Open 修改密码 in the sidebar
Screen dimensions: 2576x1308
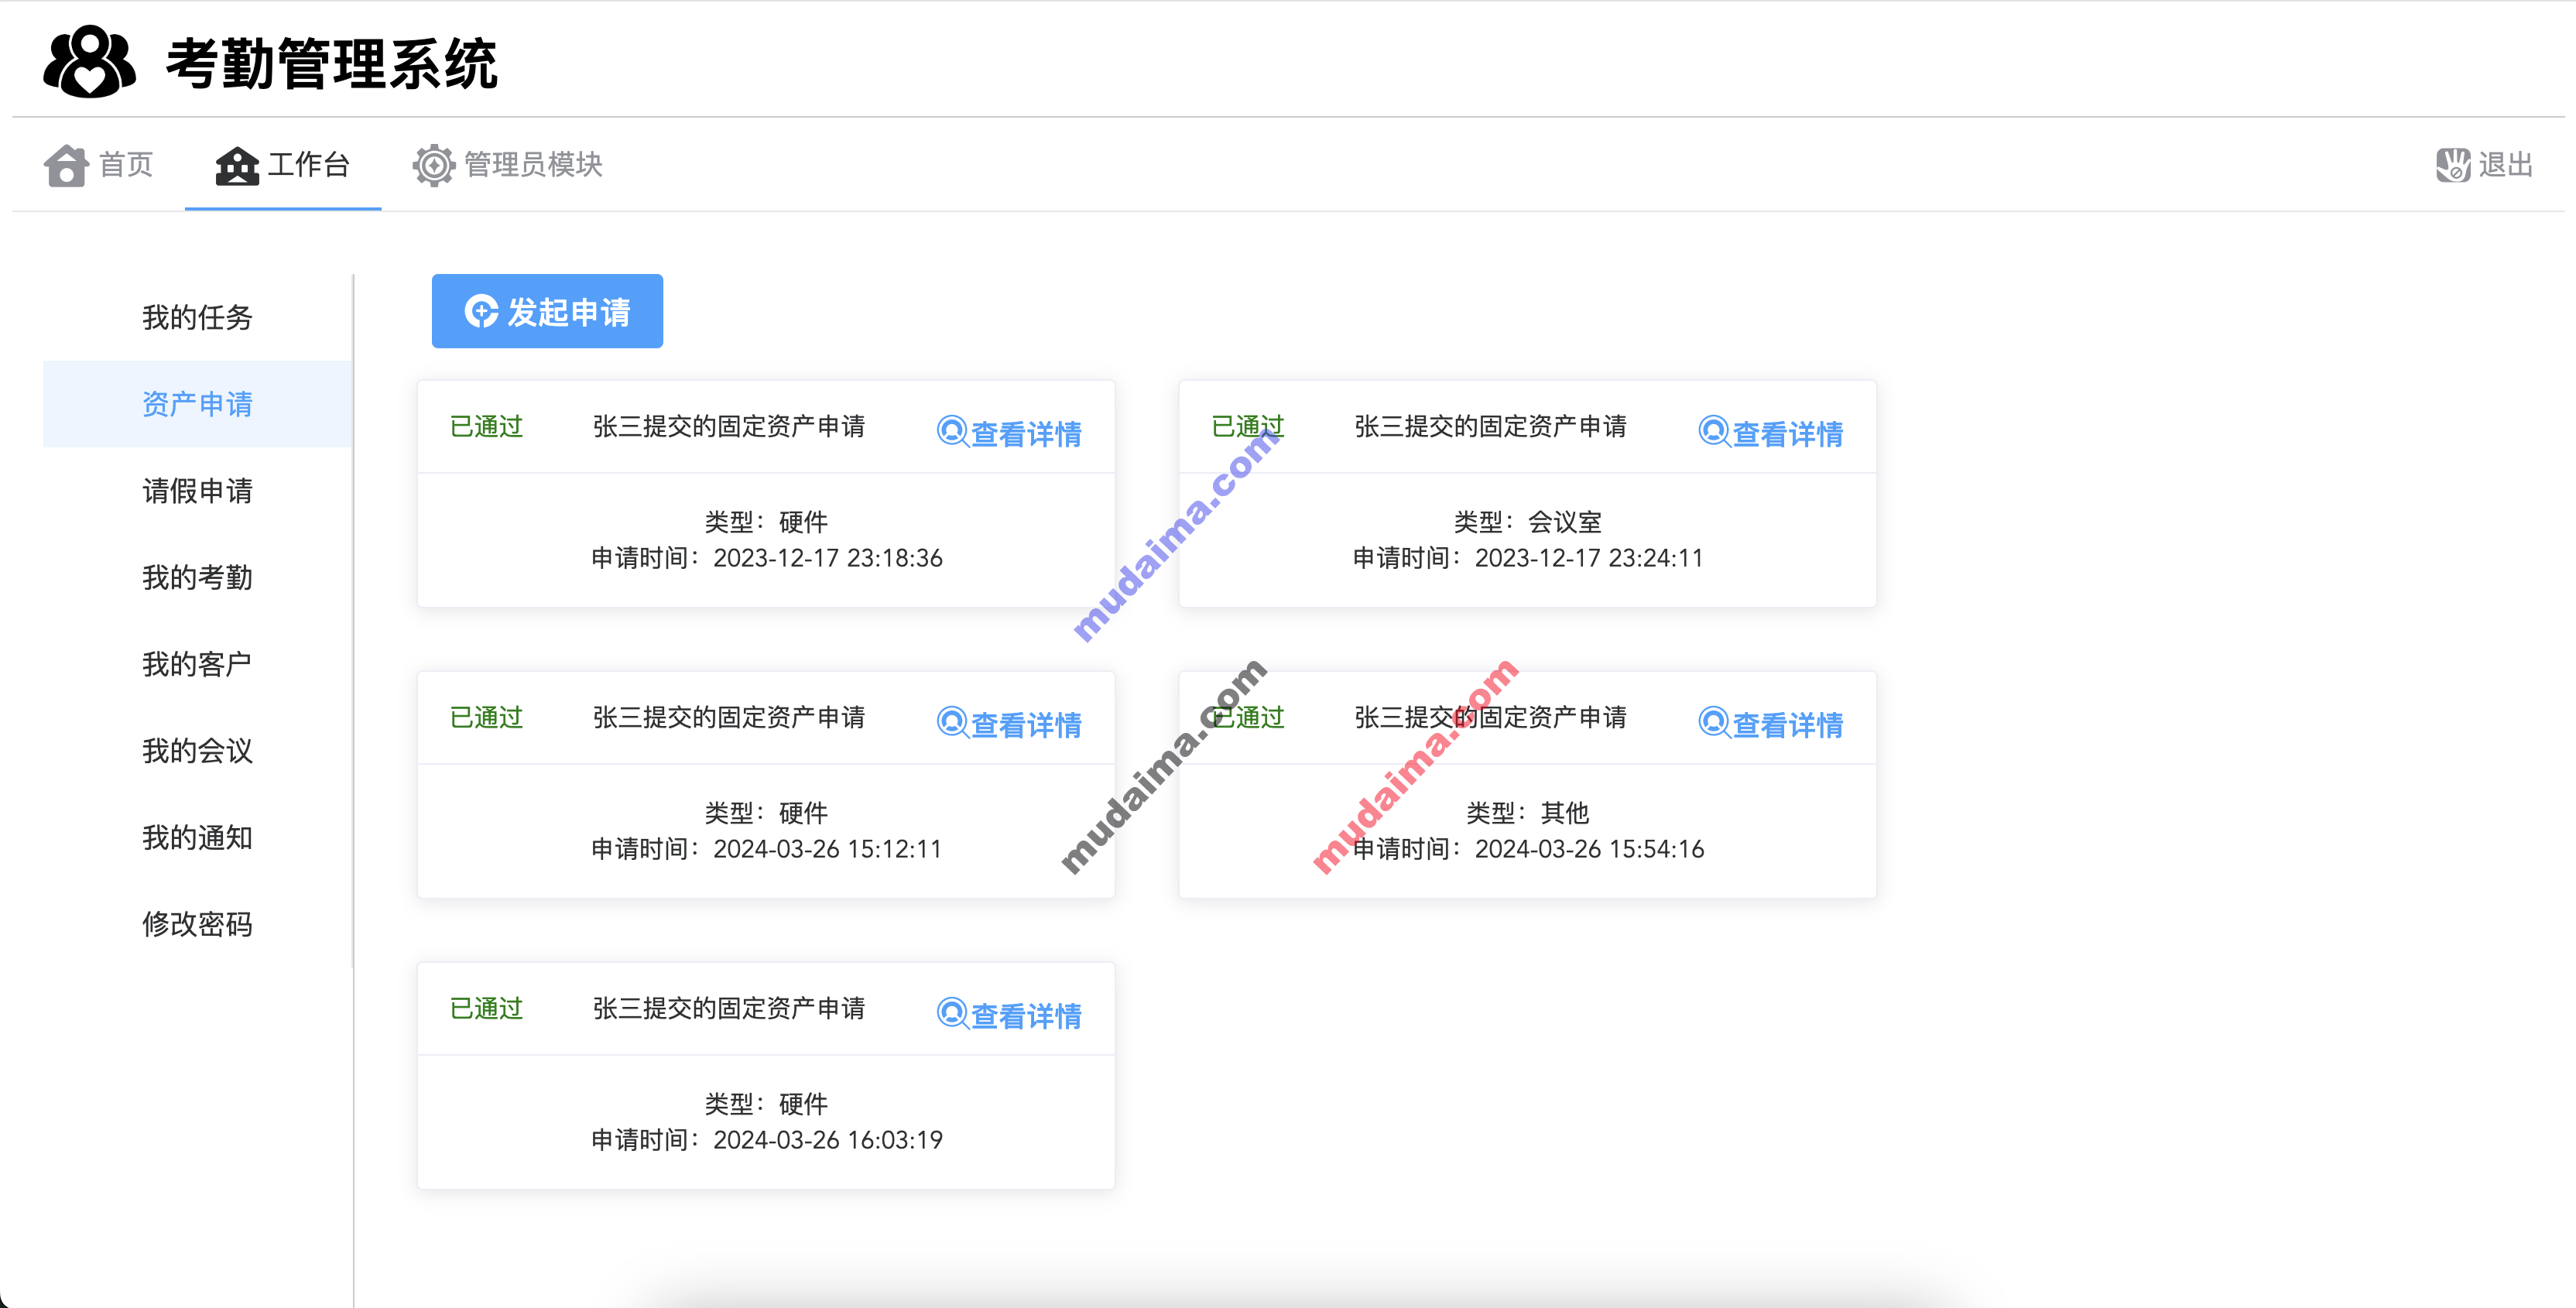tap(197, 924)
